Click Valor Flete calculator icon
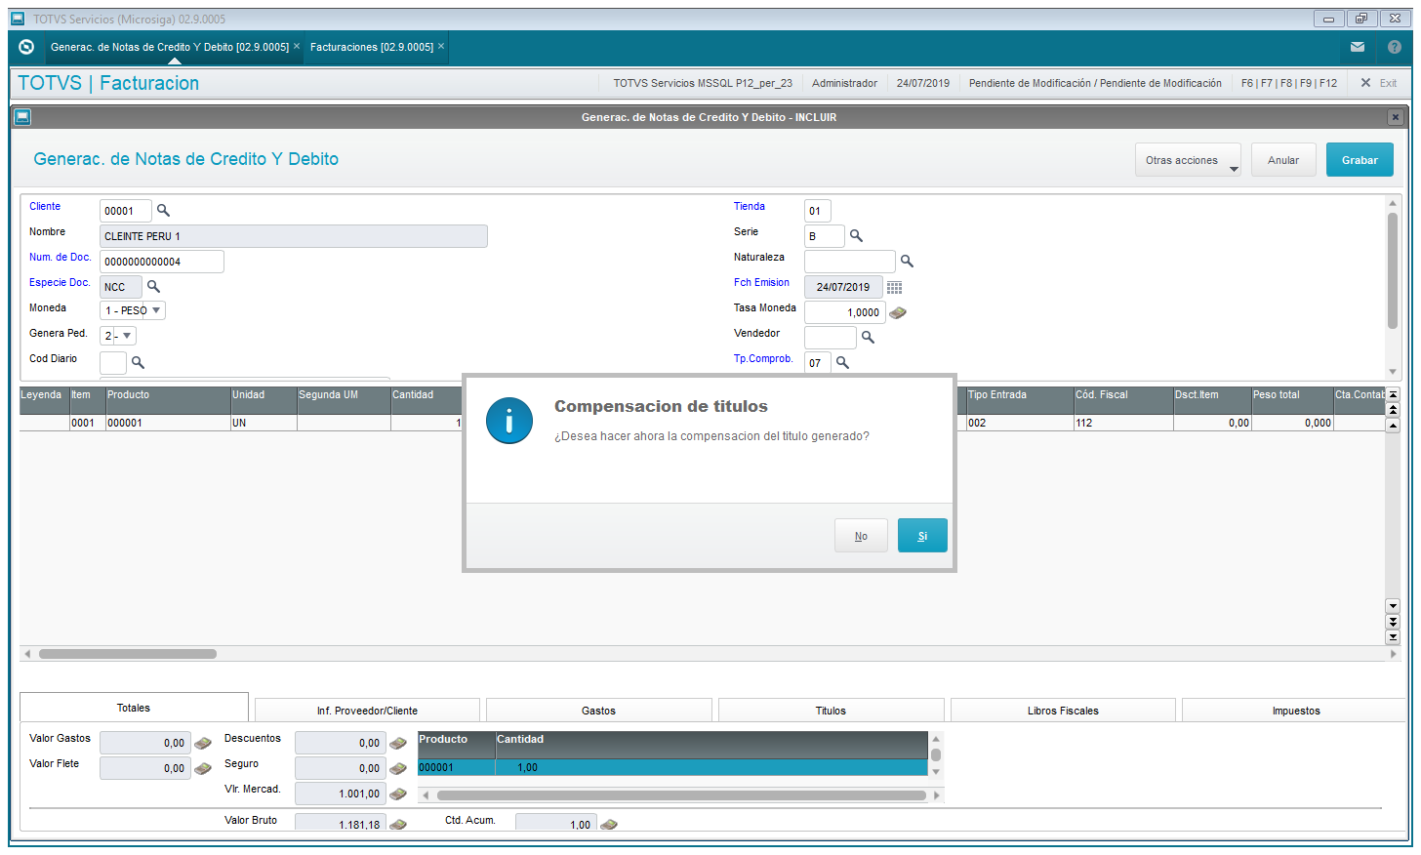The image size is (1421, 855). 203,768
